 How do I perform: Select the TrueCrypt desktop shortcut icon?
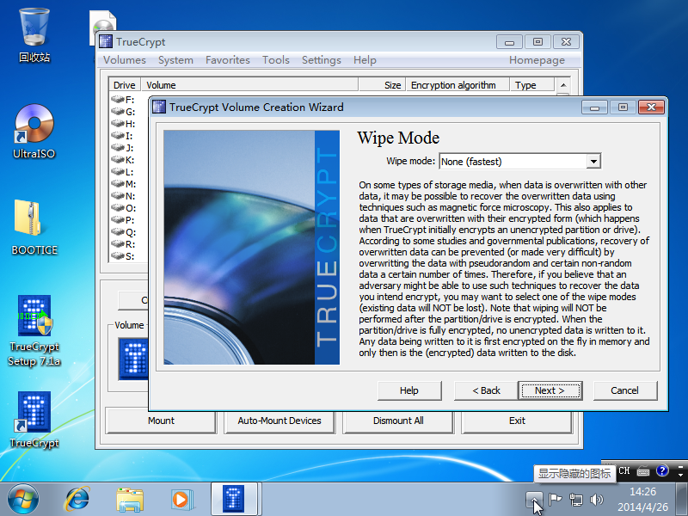[34, 420]
